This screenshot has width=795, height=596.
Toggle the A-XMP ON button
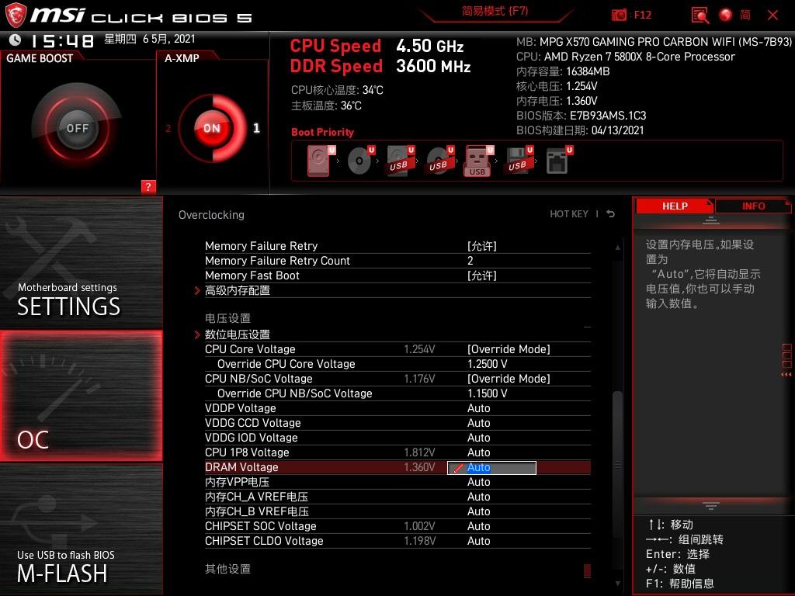212,128
